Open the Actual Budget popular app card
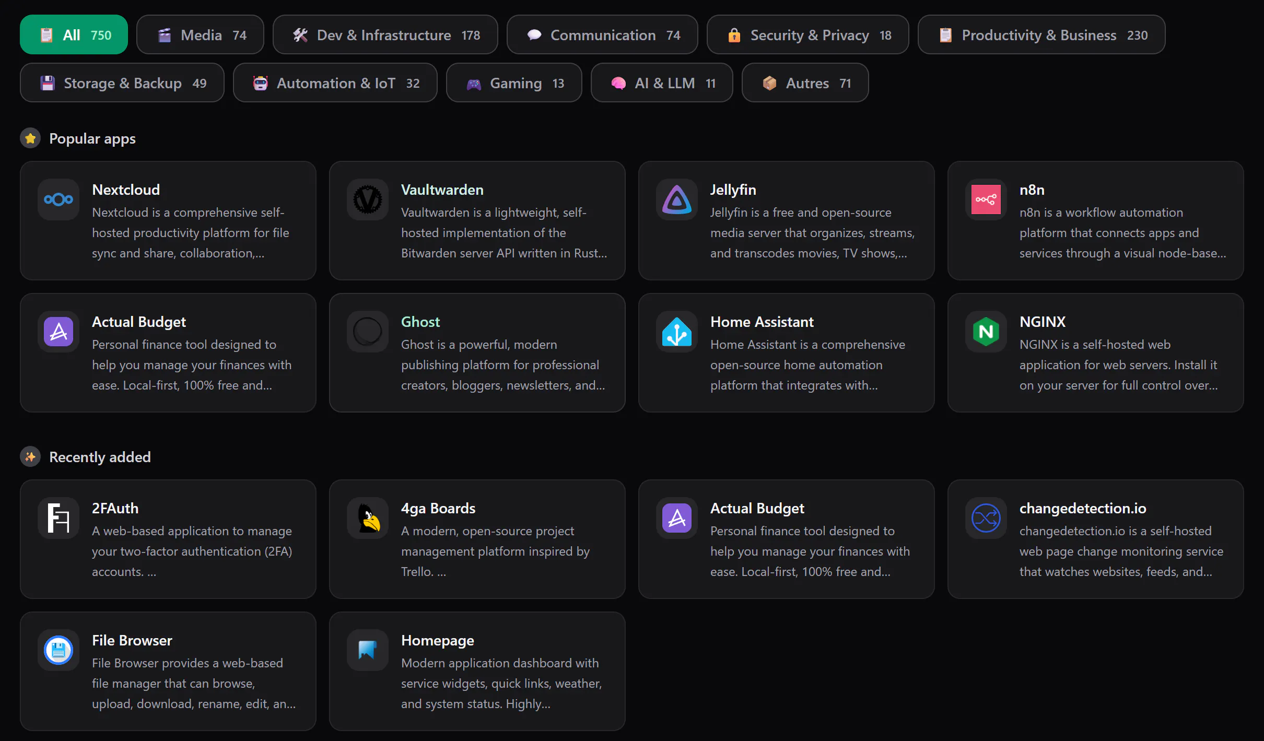Image resolution: width=1264 pixels, height=741 pixels. click(168, 352)
